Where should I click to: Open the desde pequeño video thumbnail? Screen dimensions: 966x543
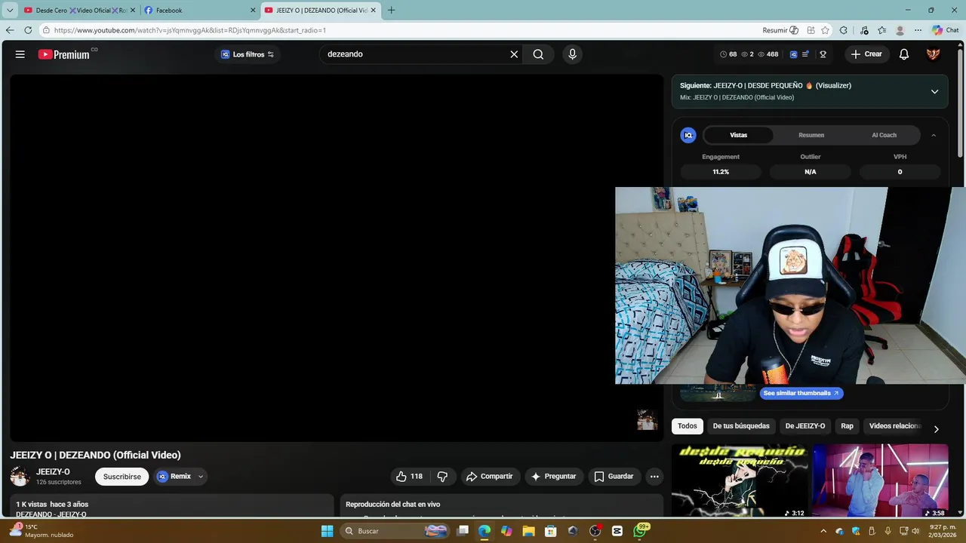739,480
